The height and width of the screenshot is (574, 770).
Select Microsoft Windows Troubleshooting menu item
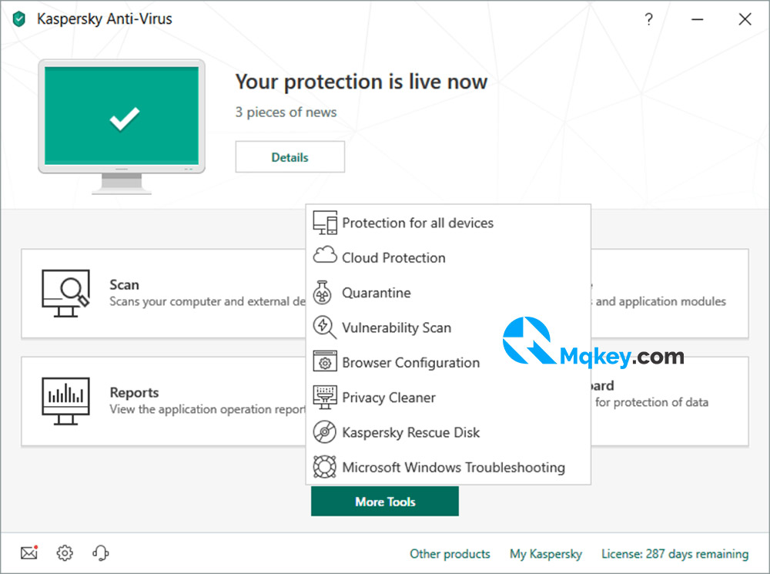pyautogui.click(x=448, y=467)
